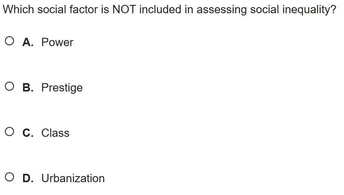Click the answer text "Prestige"

62,88
